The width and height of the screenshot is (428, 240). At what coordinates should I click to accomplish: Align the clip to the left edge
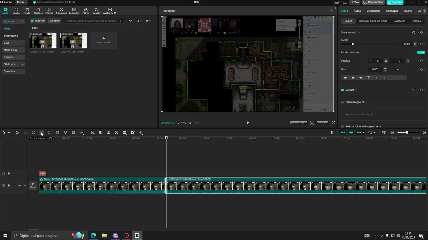click(345, 78)
